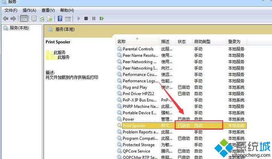The height and width of the screenshot is (159, 272).
Task: Select the Peer Name Resolu... service row
Action: 181,55
